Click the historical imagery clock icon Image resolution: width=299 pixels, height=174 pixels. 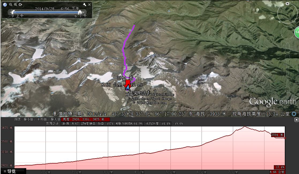[x=5, y=5]
